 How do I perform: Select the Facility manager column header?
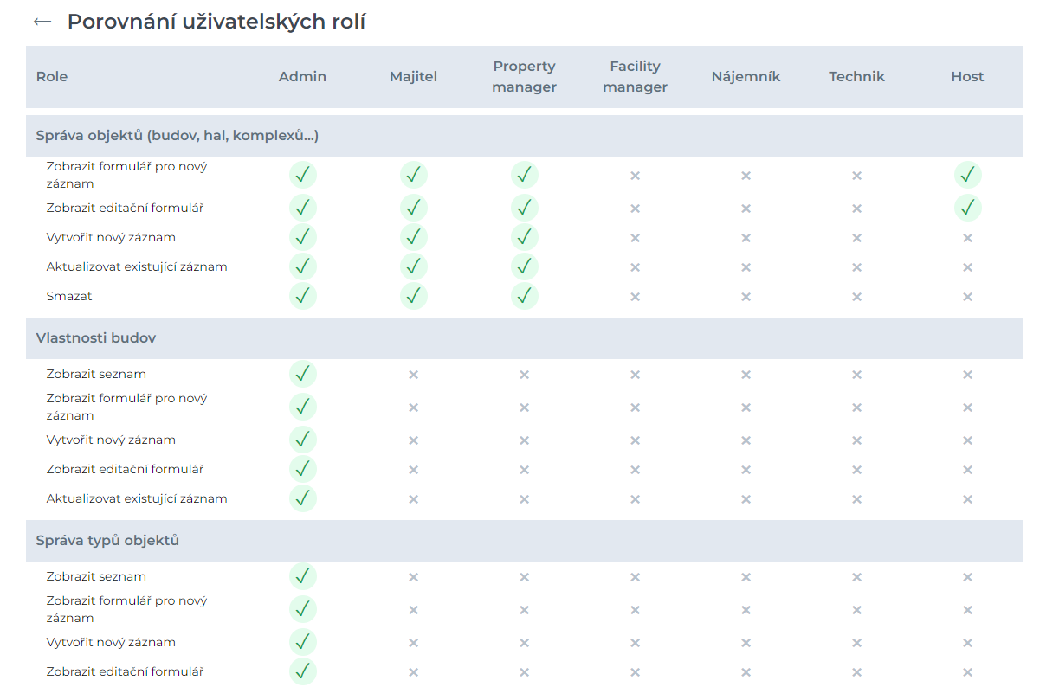coord(635,76)
